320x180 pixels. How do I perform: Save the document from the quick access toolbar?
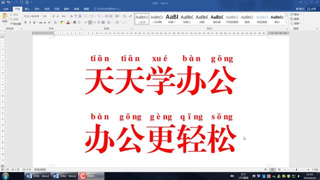click(3, 2)
